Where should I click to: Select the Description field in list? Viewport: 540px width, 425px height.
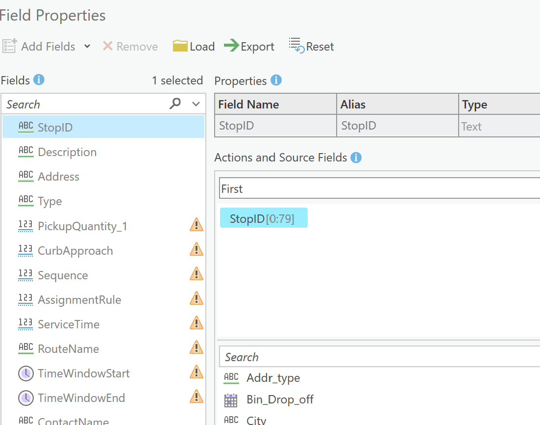click(67, 152)
